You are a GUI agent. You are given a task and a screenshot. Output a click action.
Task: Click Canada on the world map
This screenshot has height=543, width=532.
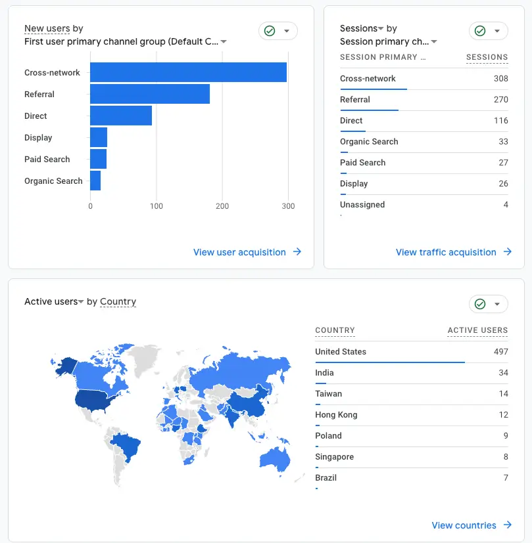(x=94, y=376)
